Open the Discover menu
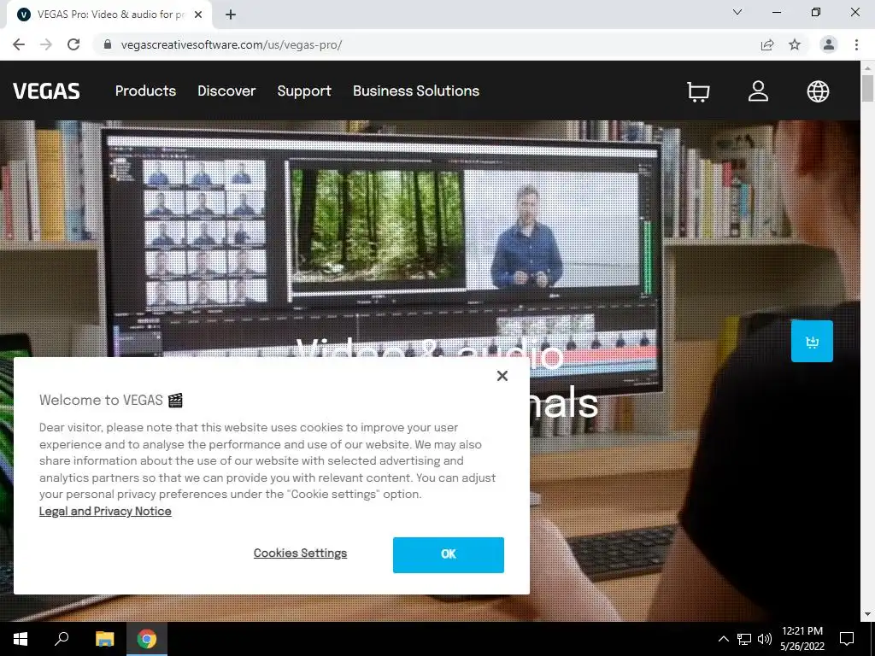Screen dimensions: 875x656 click(226, 91)
